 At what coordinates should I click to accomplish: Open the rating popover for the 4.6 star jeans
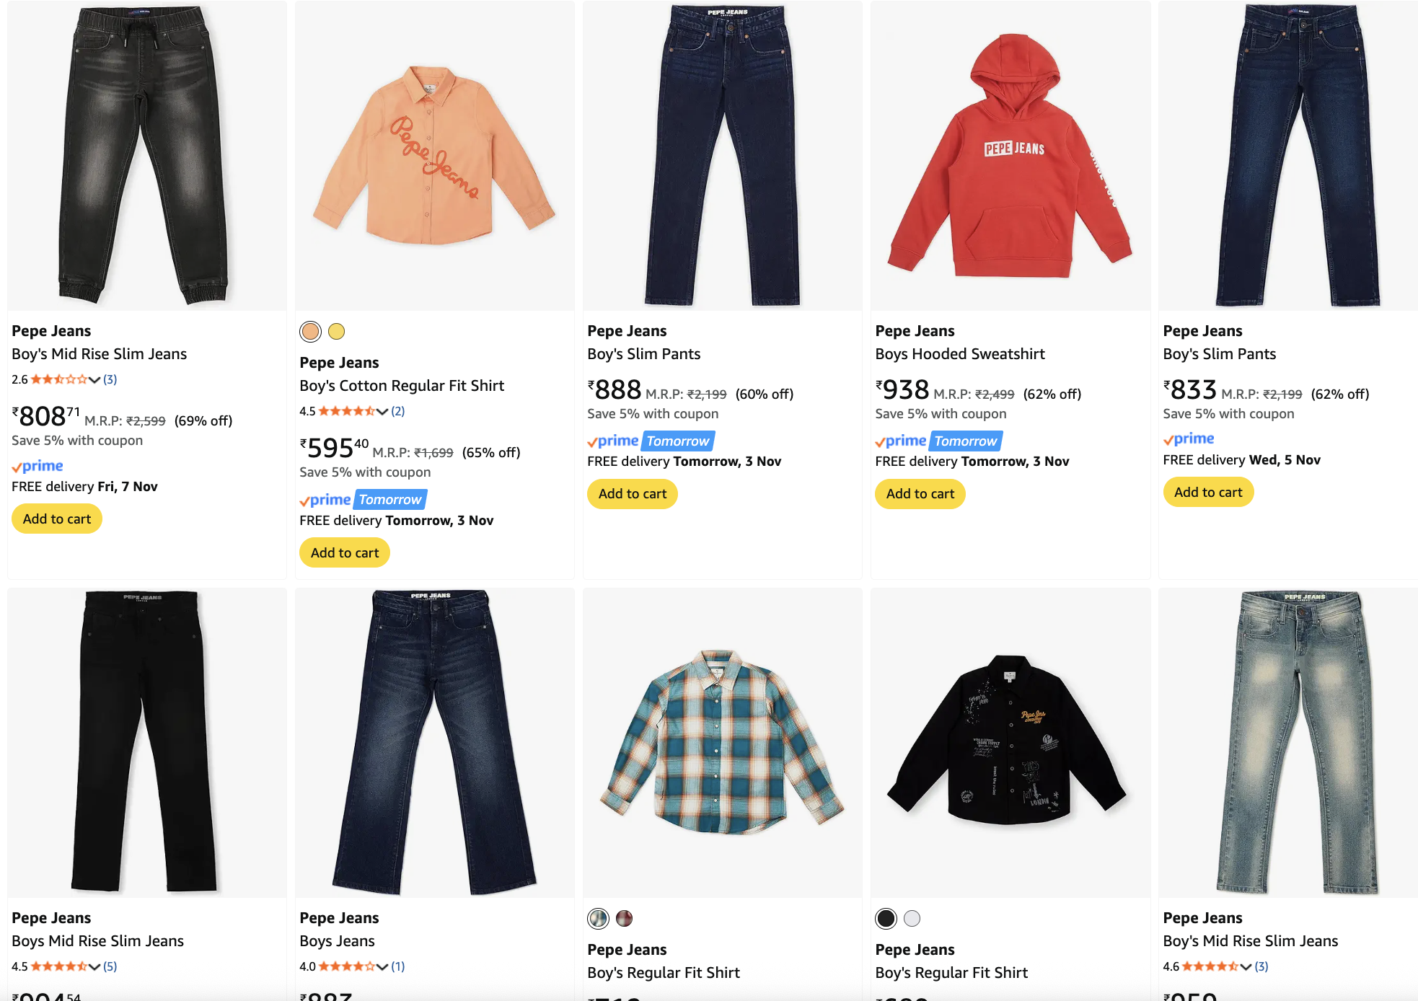coord(1246,966)
